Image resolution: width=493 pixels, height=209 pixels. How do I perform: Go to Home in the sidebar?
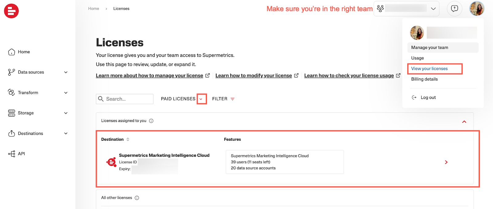24,52
